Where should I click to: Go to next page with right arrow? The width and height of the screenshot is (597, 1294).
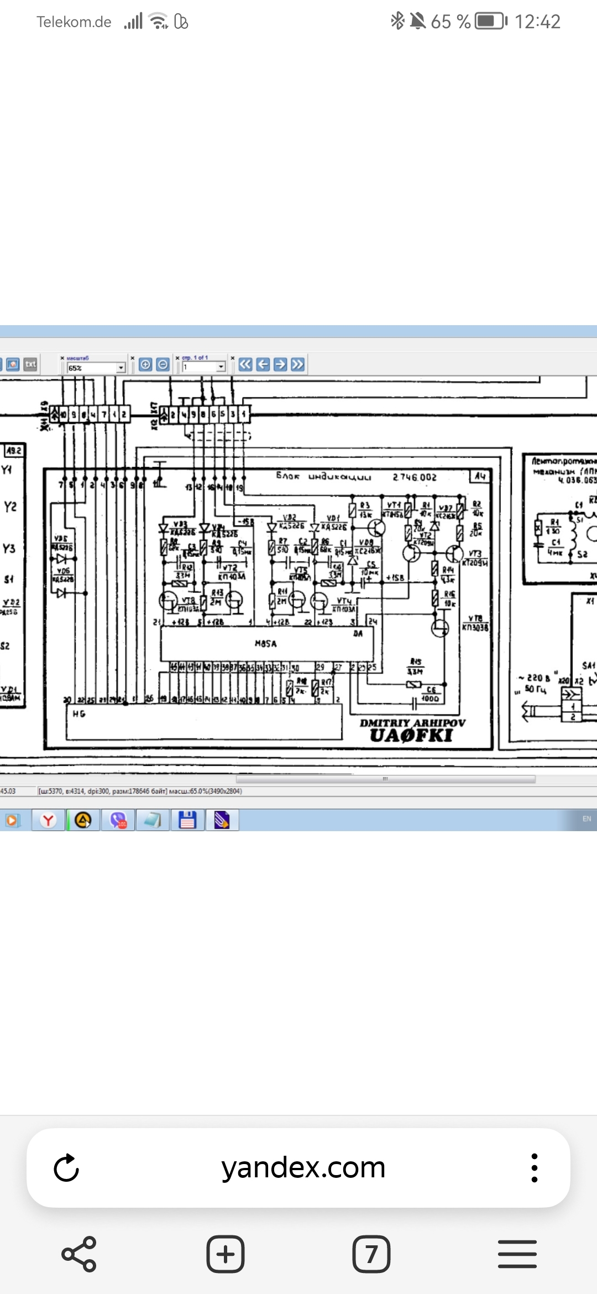pyautogui.click(x=280, y=364)
